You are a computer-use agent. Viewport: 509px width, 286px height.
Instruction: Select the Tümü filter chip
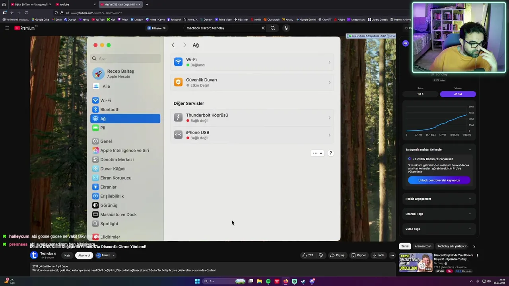405,246
